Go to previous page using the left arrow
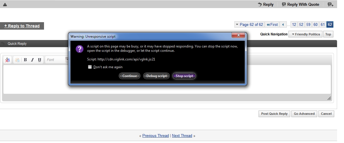 283,24
